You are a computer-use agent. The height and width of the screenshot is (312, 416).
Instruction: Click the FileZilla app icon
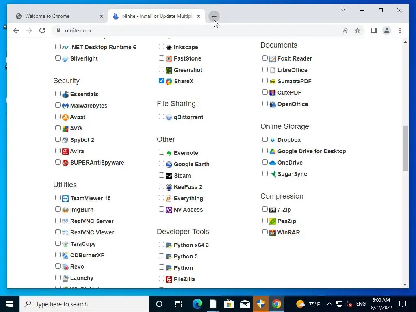[x=169, y=279]
